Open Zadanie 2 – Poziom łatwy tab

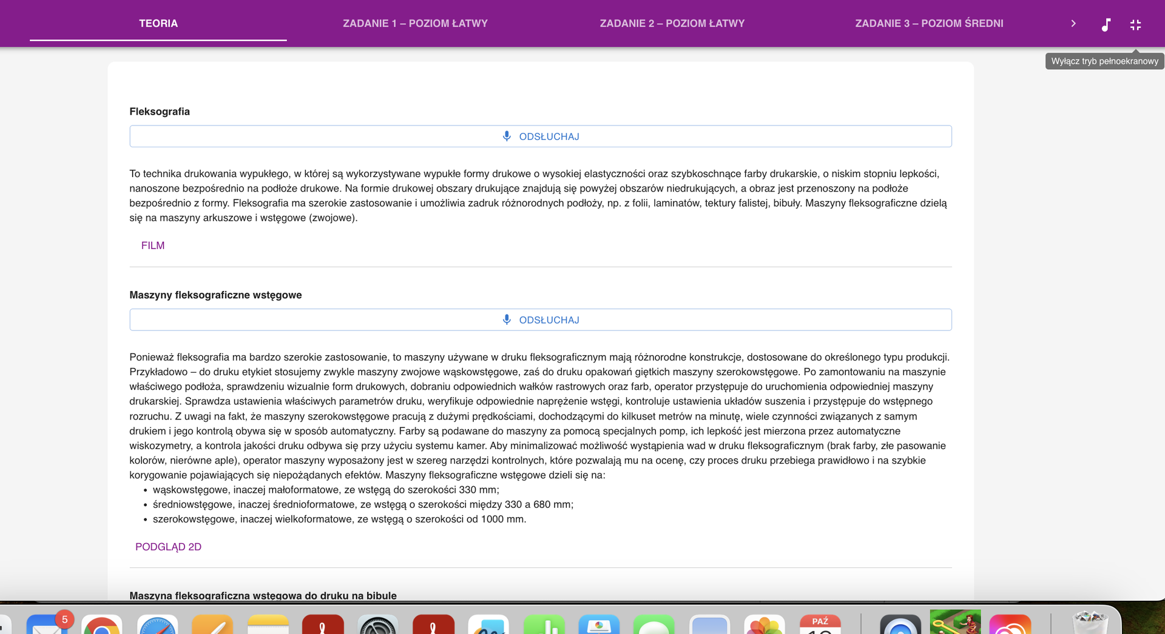(672, 24)
